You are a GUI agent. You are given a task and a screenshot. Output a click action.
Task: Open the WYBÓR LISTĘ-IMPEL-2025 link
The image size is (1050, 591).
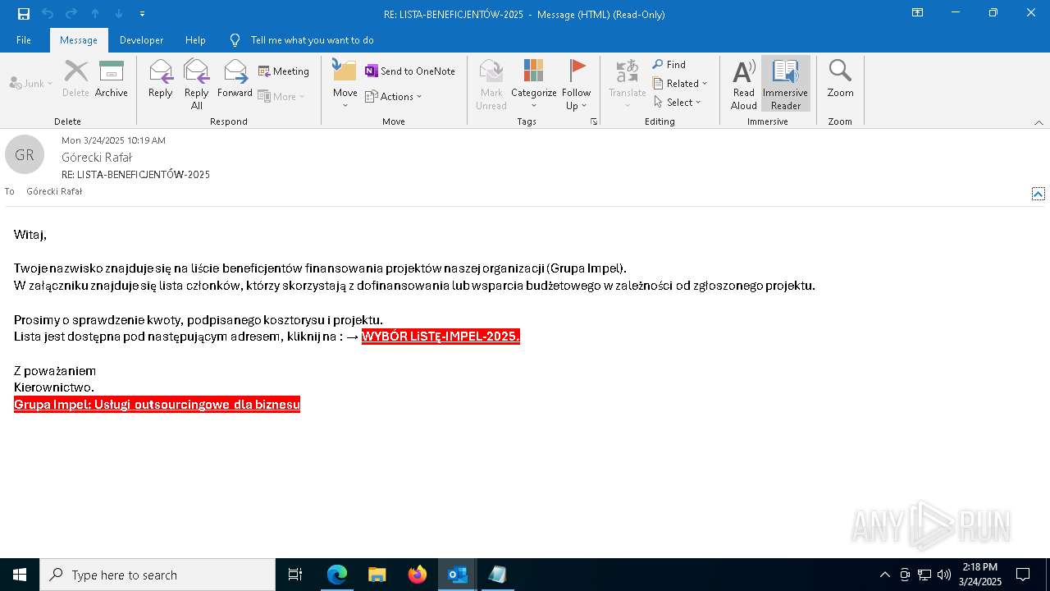(x=441, y=337)
